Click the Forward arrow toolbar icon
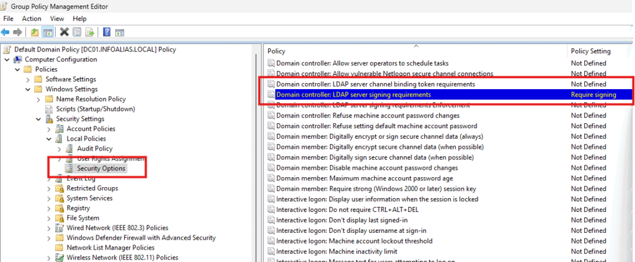Screen dimensions: 635x262 (x=17, y=32)
